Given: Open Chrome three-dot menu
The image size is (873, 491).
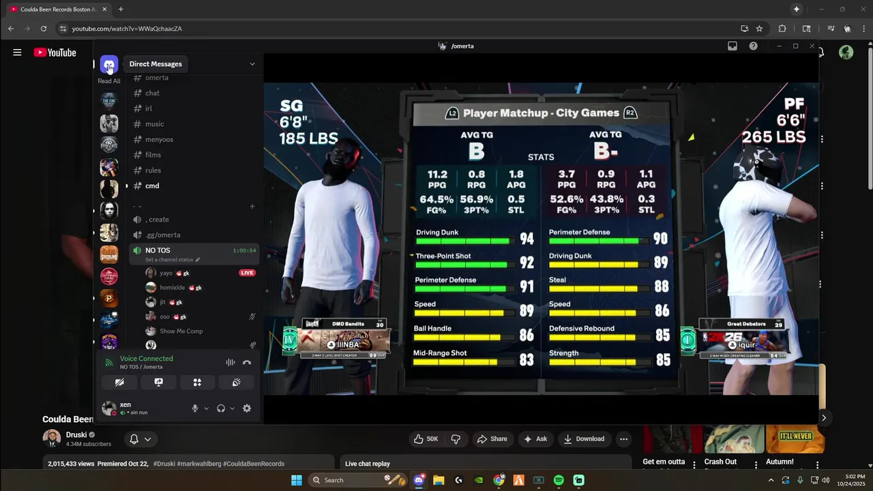Looking at the screenshot, I should [865, 29].
